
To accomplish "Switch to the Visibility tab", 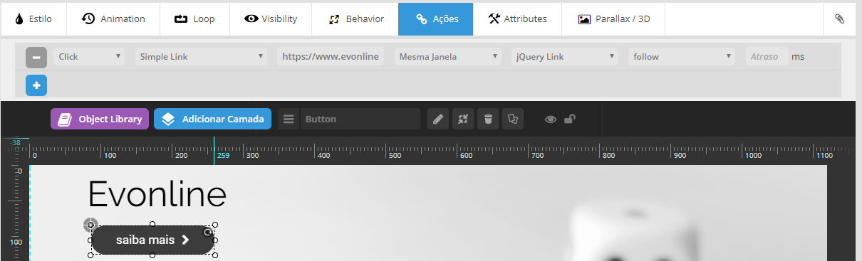I will click(x=271, y=18).
